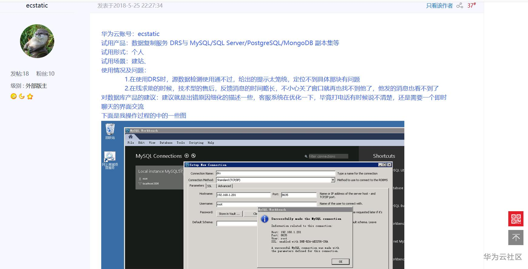Click the Username field containing root
The width and height of the screenshot is (528, 269).
click(266, 204)
